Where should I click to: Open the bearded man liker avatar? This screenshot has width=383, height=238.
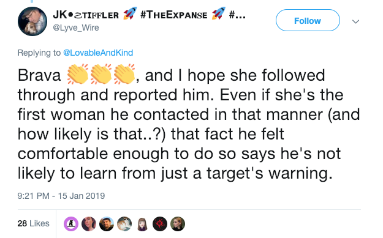pos(107,224)
